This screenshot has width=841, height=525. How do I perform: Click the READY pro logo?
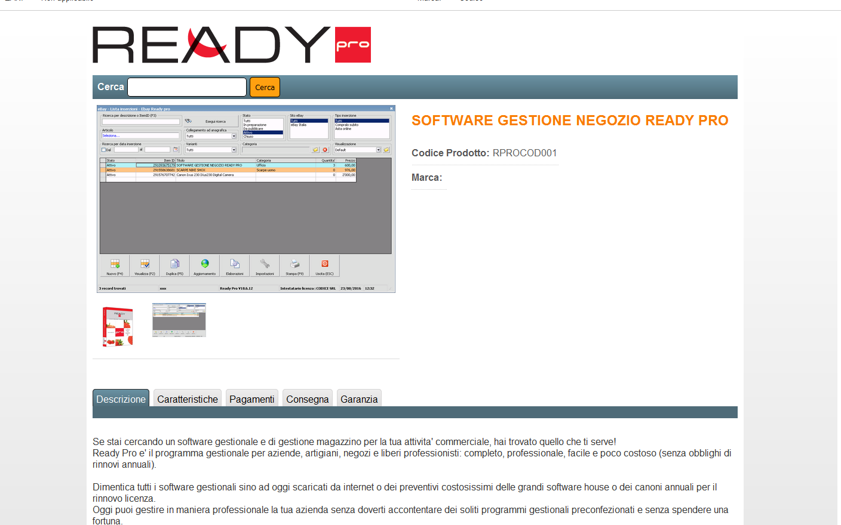click(232, 45)
